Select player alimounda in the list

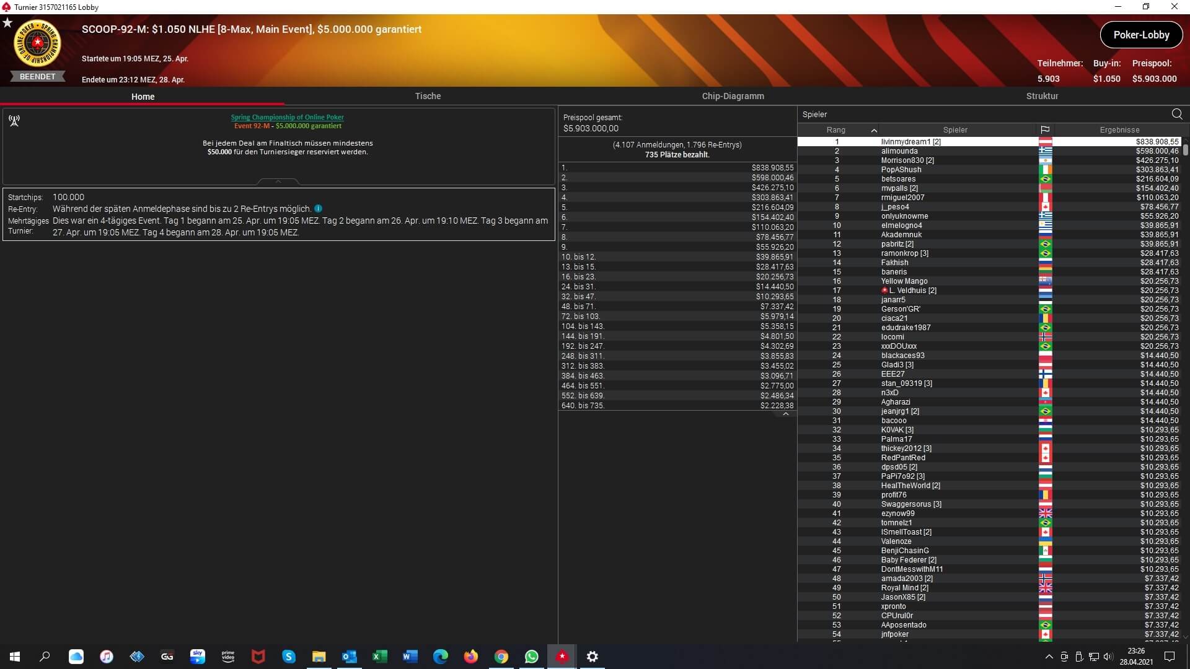tap(989, 151)
